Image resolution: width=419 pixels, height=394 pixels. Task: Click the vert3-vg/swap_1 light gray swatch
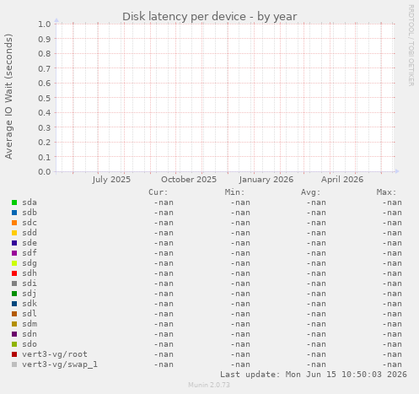(x=14, y=364)
